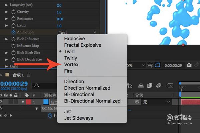Expand the Extra property
Viewport: 200px width, 133px height.
tap(6, 26)
